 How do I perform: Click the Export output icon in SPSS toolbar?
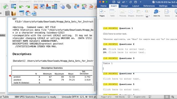(6, 7)
